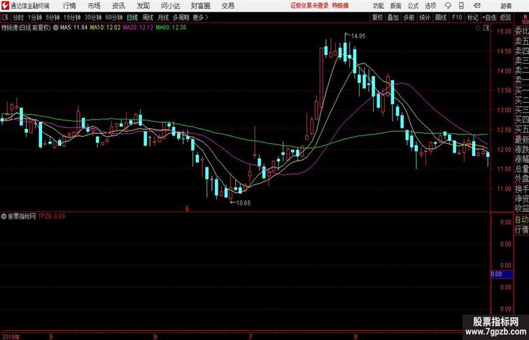The image size is (529, 340).
Task: Click the 返回 back button
Action: 505,17
